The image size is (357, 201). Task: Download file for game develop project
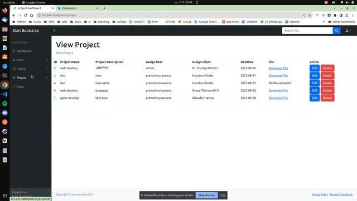[278, 98]
